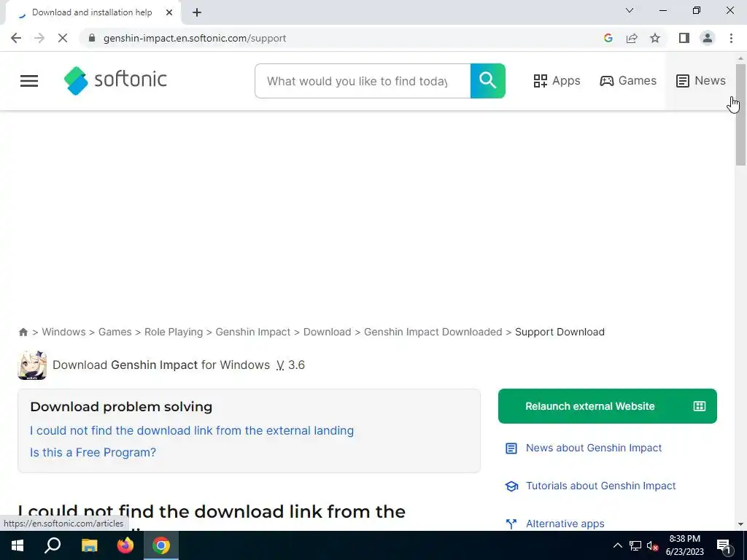Open Alternative apps link
This screenshot has height=560, width=747.
(565, 524)
